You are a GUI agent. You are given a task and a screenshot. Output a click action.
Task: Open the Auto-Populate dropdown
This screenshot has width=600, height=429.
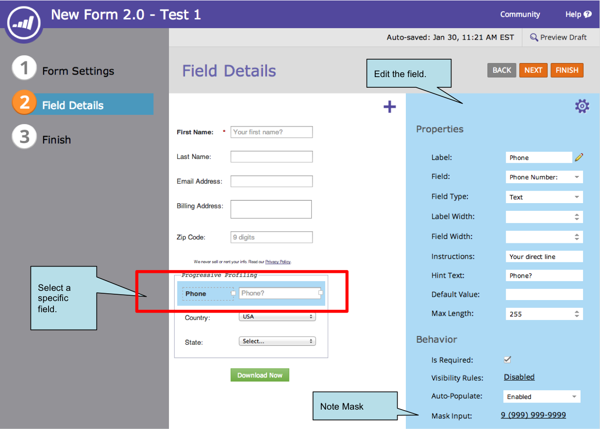coord(541,397)
